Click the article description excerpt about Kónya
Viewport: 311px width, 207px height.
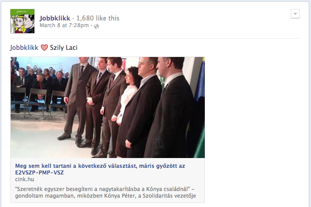tap(106, 192)
